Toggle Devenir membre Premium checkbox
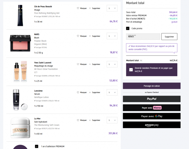 131,70
